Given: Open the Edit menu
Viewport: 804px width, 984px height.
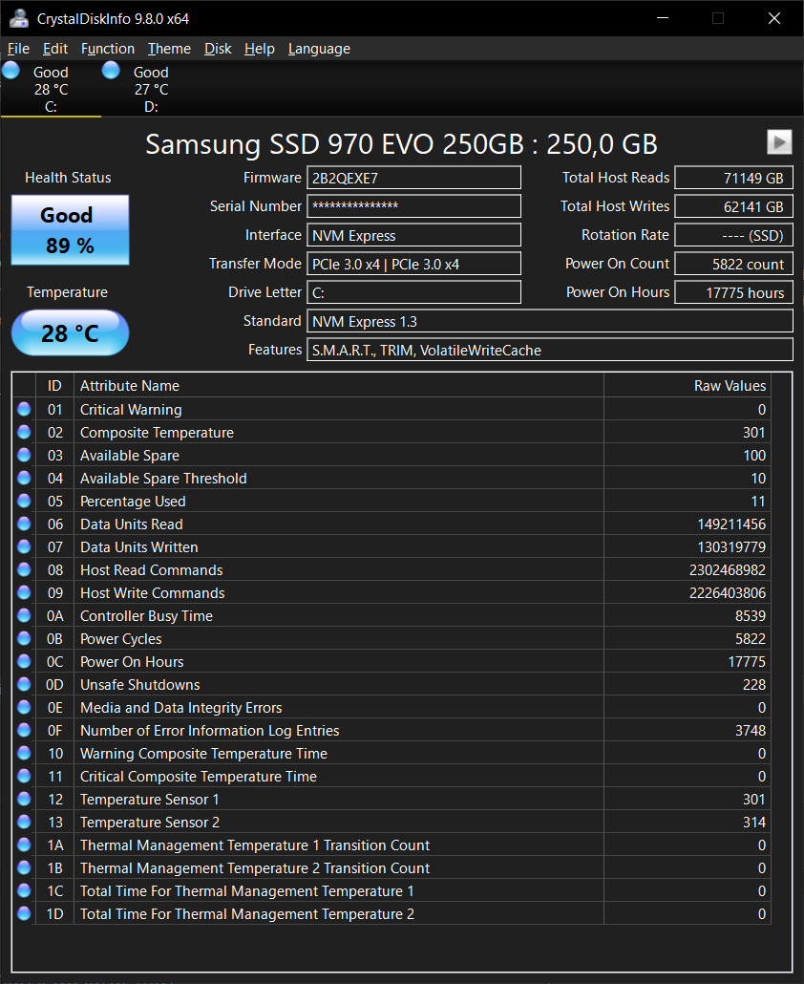Looking at the screenshot, I should [x=55, y=49].
